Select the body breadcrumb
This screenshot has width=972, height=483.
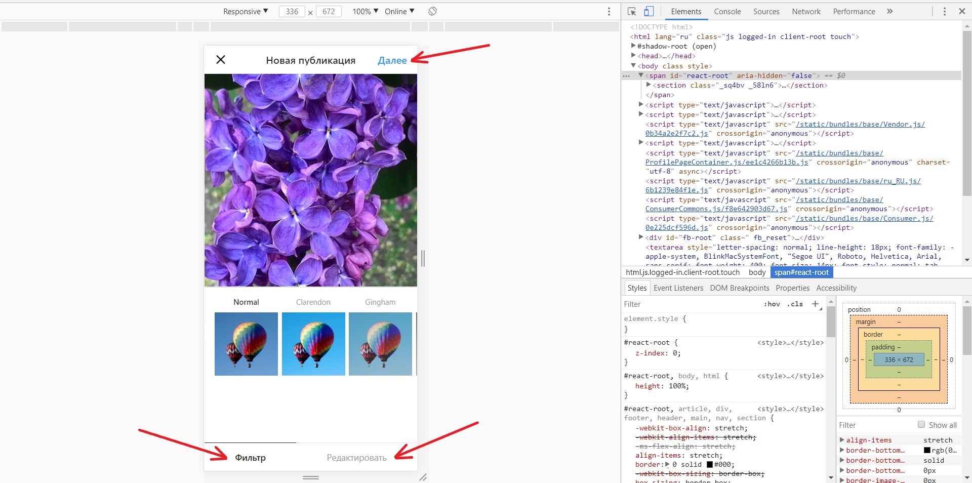coord(757,272)
